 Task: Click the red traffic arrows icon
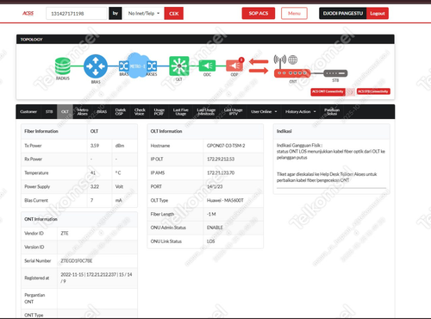[x=259, y=66]
